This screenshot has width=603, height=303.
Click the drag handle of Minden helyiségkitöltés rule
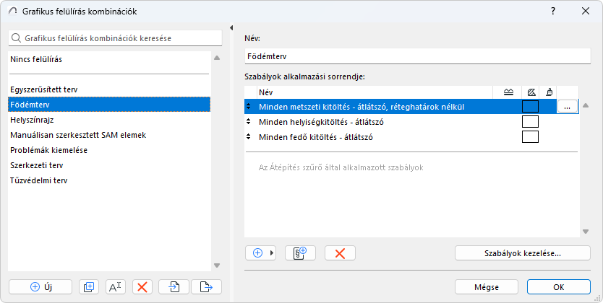(x=249, y=122)
